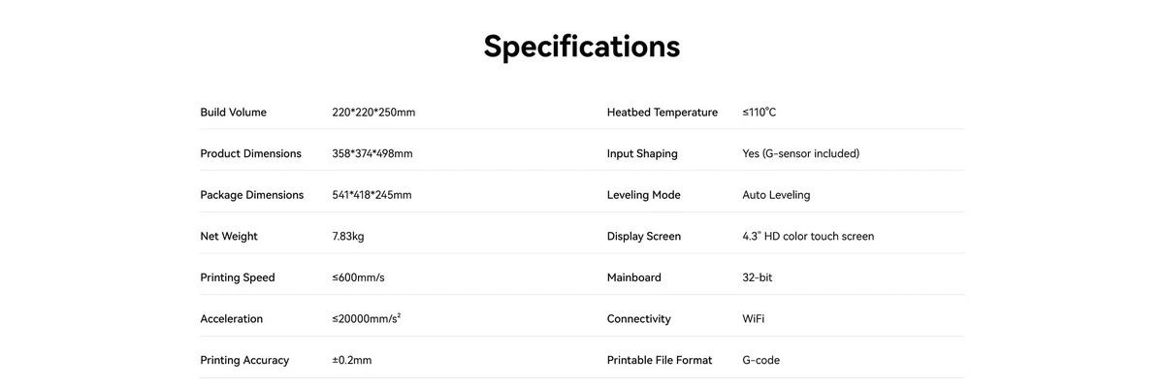This screenshot has height=390, width=1164.
Task: Click the Printable File Format label
Action: click(660, 361)
